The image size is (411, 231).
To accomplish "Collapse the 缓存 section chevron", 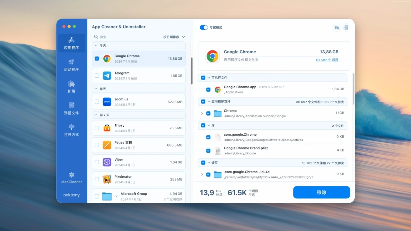I will (x=209, y=163).
